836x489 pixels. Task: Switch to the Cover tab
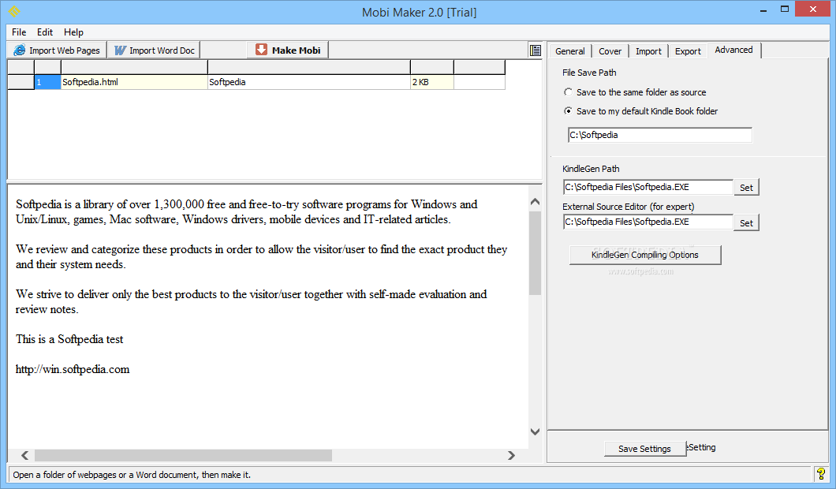pyautogui.click(x=610, y=51)
